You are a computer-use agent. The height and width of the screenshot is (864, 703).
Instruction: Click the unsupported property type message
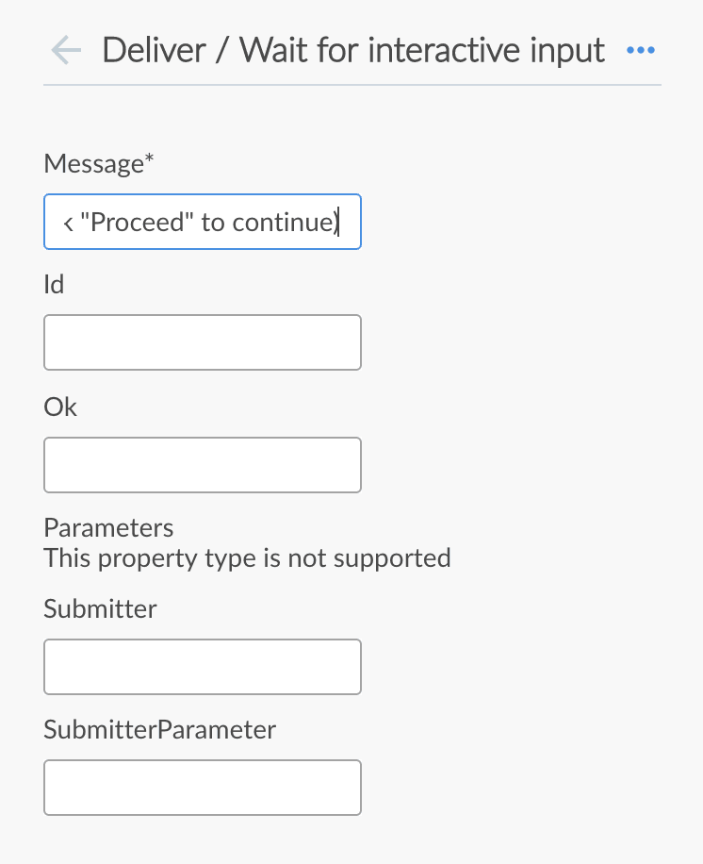tap(246, 557)
